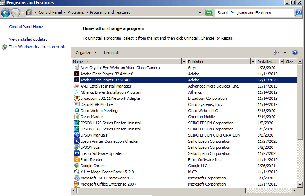This screenshot has width=305, height=196.
Task: Select the 2/26/2021 install date cell
Action: click(267, 166)
